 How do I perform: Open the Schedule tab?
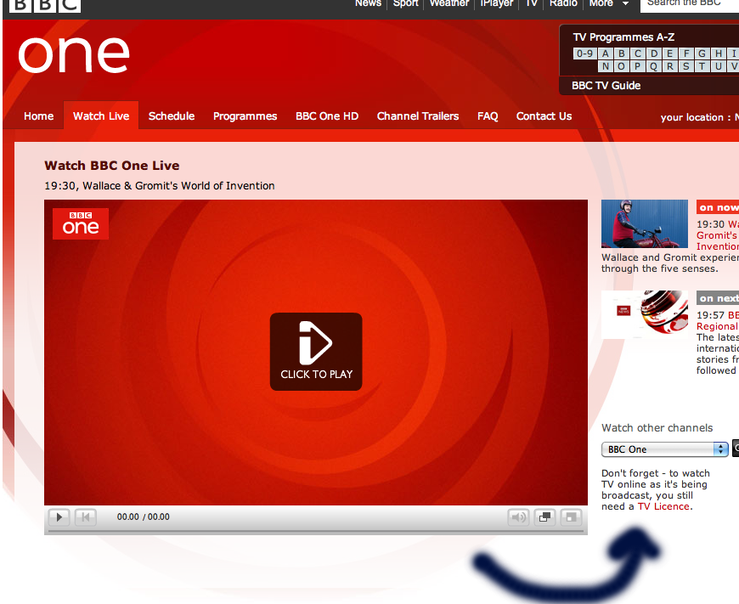(x=172, y=116)
